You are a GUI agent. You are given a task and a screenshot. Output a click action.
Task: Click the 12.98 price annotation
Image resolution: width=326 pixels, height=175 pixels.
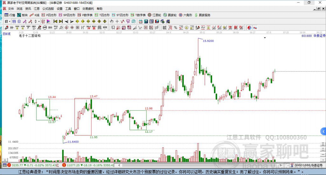[x=149, y=108]
